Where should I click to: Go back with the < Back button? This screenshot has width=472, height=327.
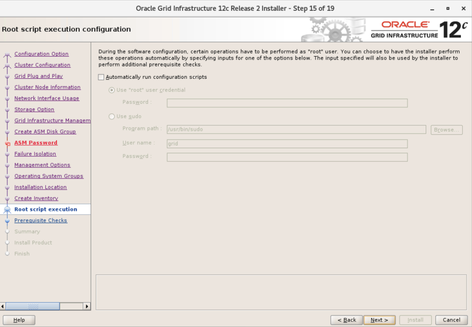[347, 320]
